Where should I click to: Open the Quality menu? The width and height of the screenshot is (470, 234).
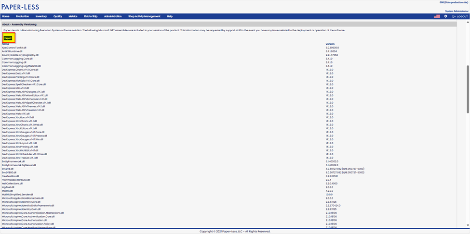point(58,16)
